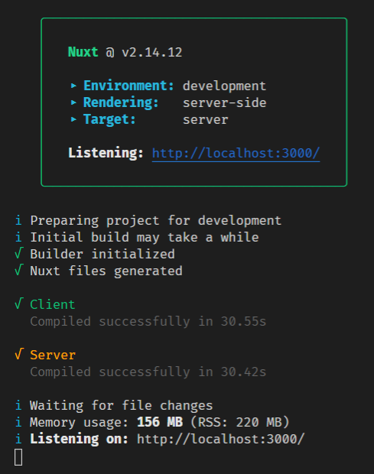374x474 pixels.
Task: Click the Server compiled in 30.42s line
Action: tap(148, 372)
